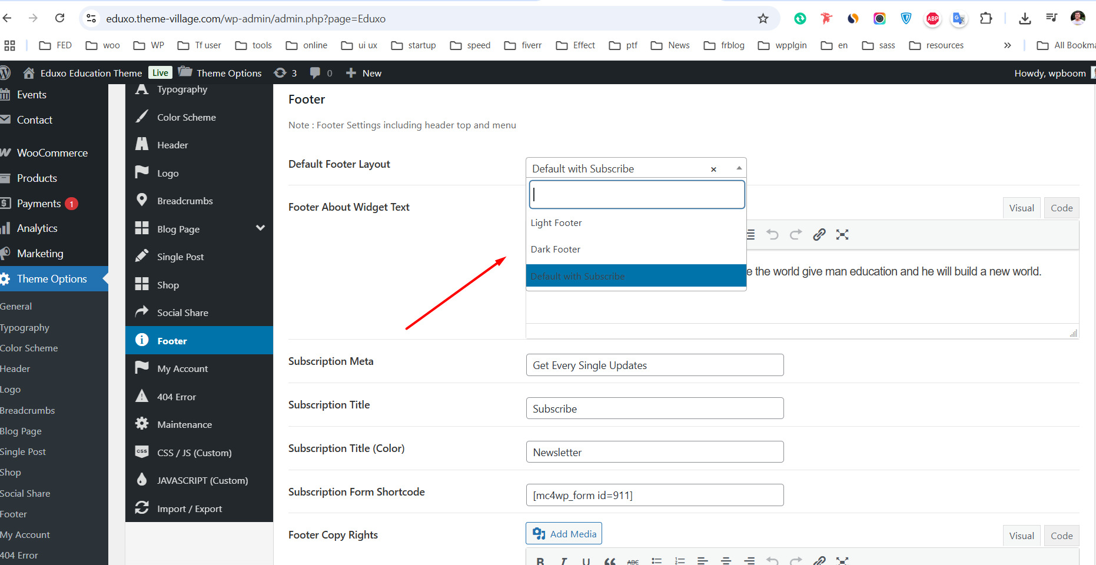The width and height of the screenshot is (1096, 565).
Task: Collapse the Default Footer Layout dropdown arrow
Action: [739, 169]
